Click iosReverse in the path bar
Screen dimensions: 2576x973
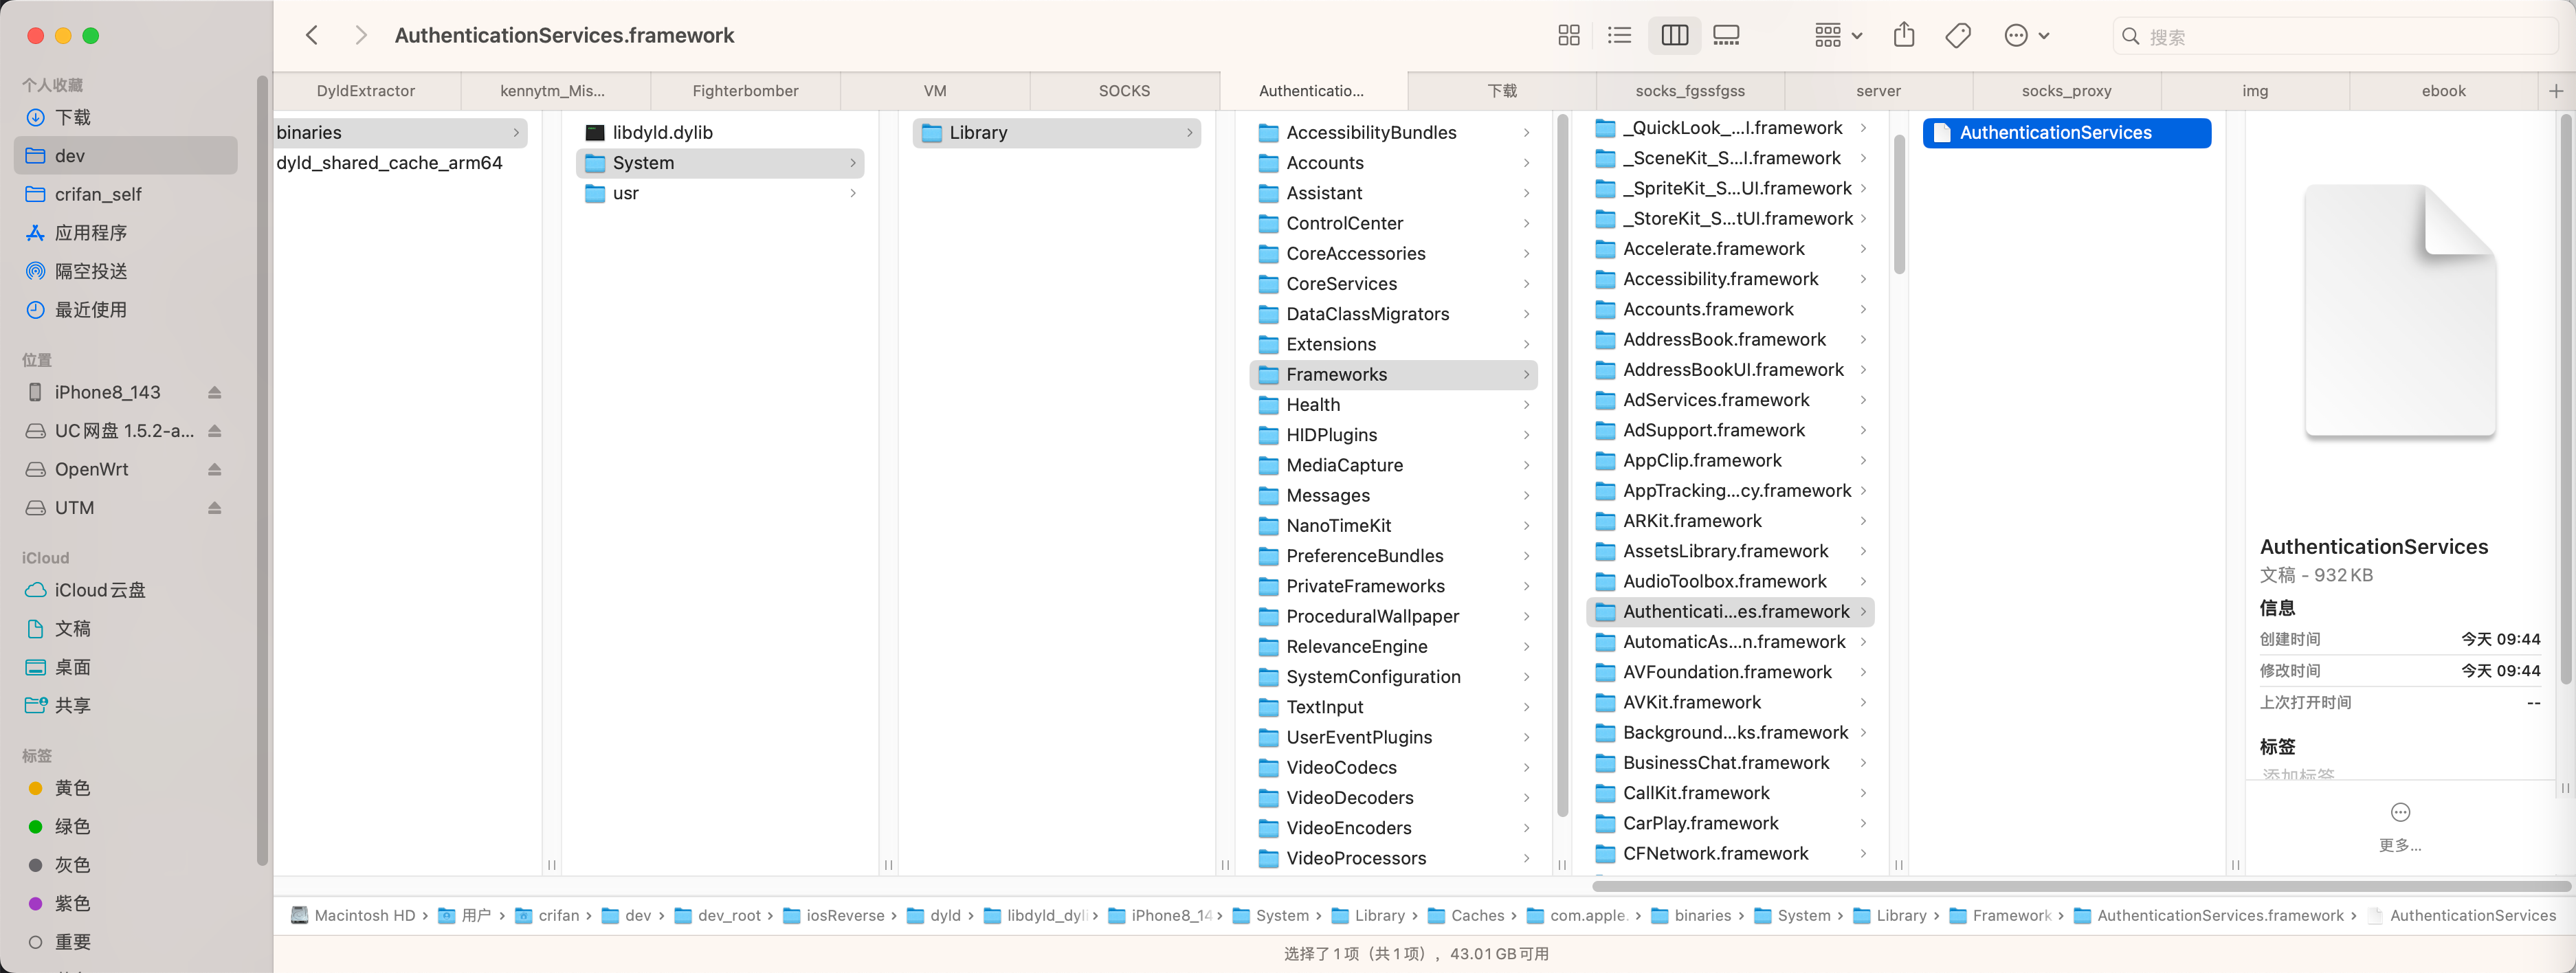tap(834, 916)
